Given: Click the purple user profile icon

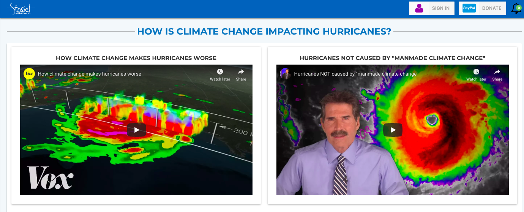Looking at the screenshot, I should pyautogui.click(x=419, y=8).
